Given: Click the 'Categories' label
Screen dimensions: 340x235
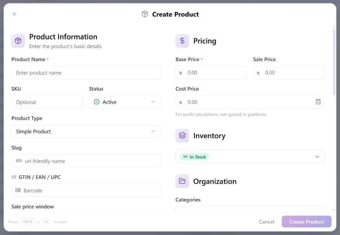Looking at the screenshot, I should pos(188,200).
